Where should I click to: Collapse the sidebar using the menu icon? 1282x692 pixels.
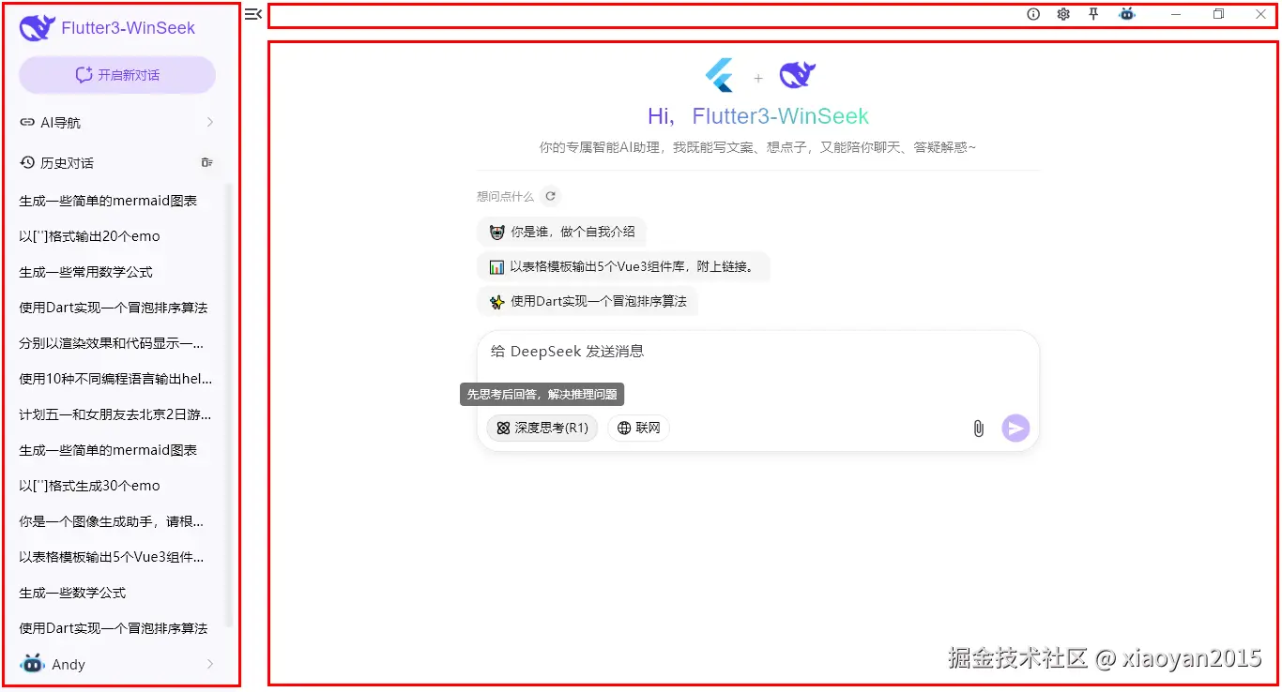pos(252,14)
